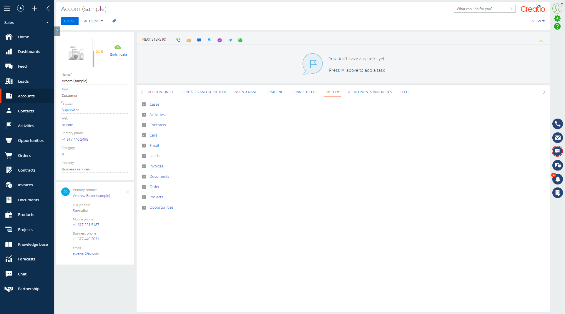Click the 55% profile completeness indicator
Image resolution: width=565 pixels, height=314 pixels.
99,51
